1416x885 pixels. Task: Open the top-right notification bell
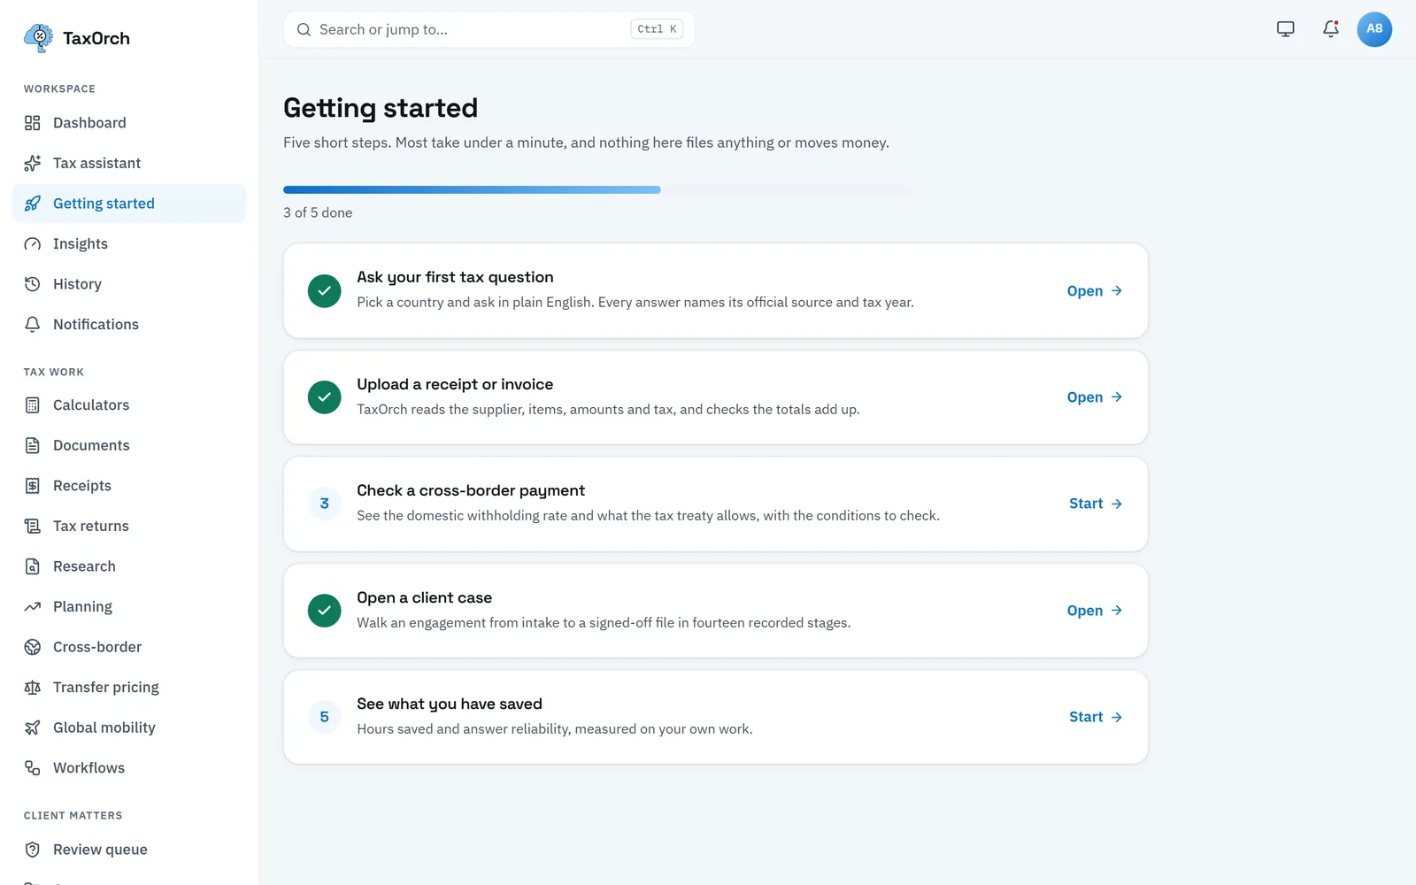(x=1330, y=29)
